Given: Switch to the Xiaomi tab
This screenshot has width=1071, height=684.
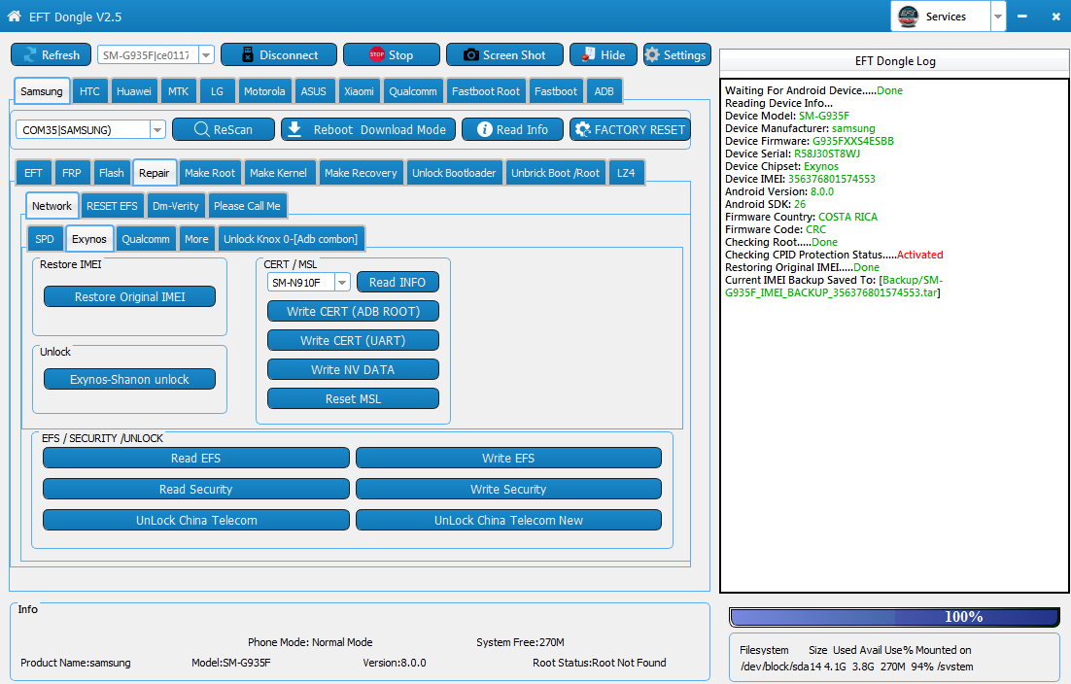Looking at the screenshot, I should [359, 91].
